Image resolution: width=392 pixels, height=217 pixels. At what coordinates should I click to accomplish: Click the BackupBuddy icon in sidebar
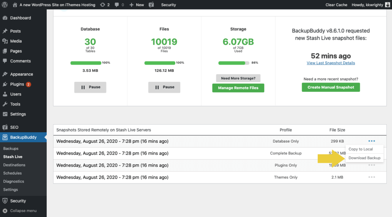tap(5, 137)
